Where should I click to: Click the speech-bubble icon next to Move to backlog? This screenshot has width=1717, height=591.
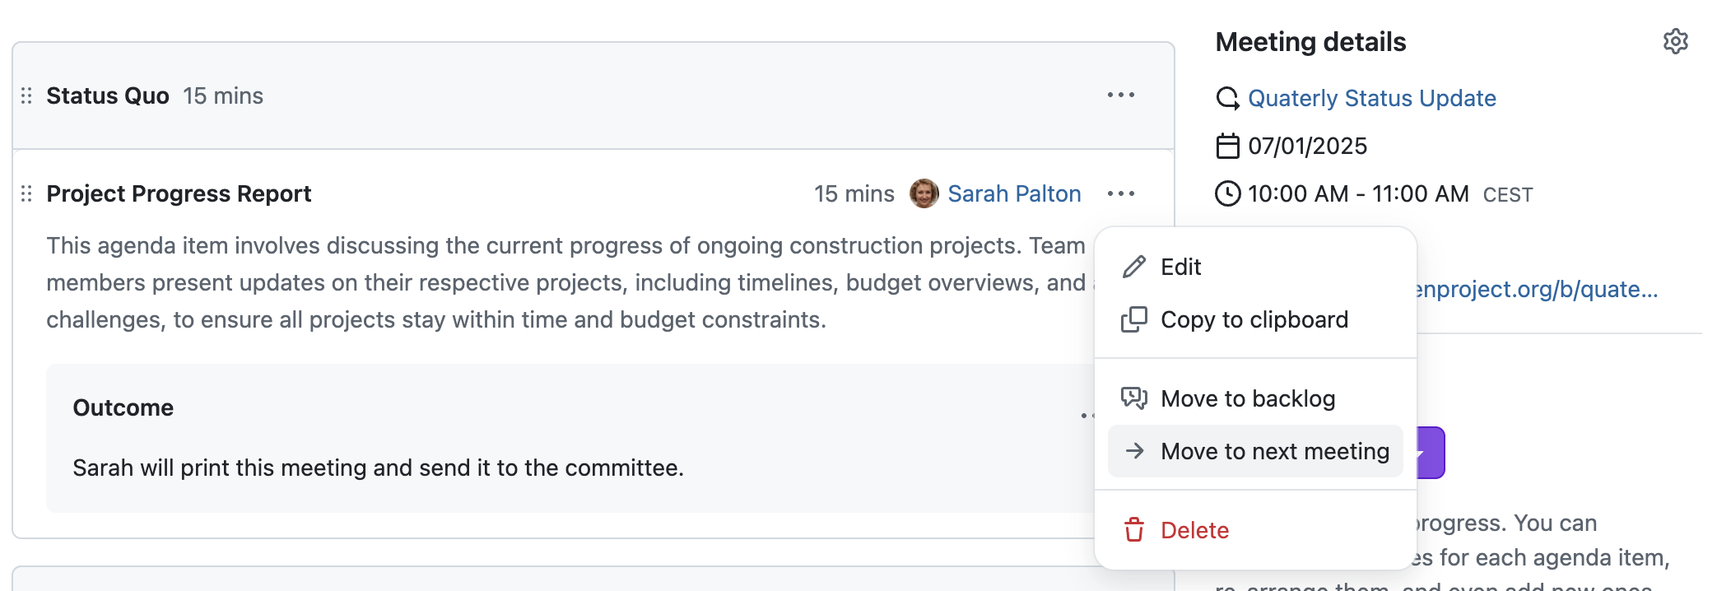pyautogui.click(x=1135, y=398)
